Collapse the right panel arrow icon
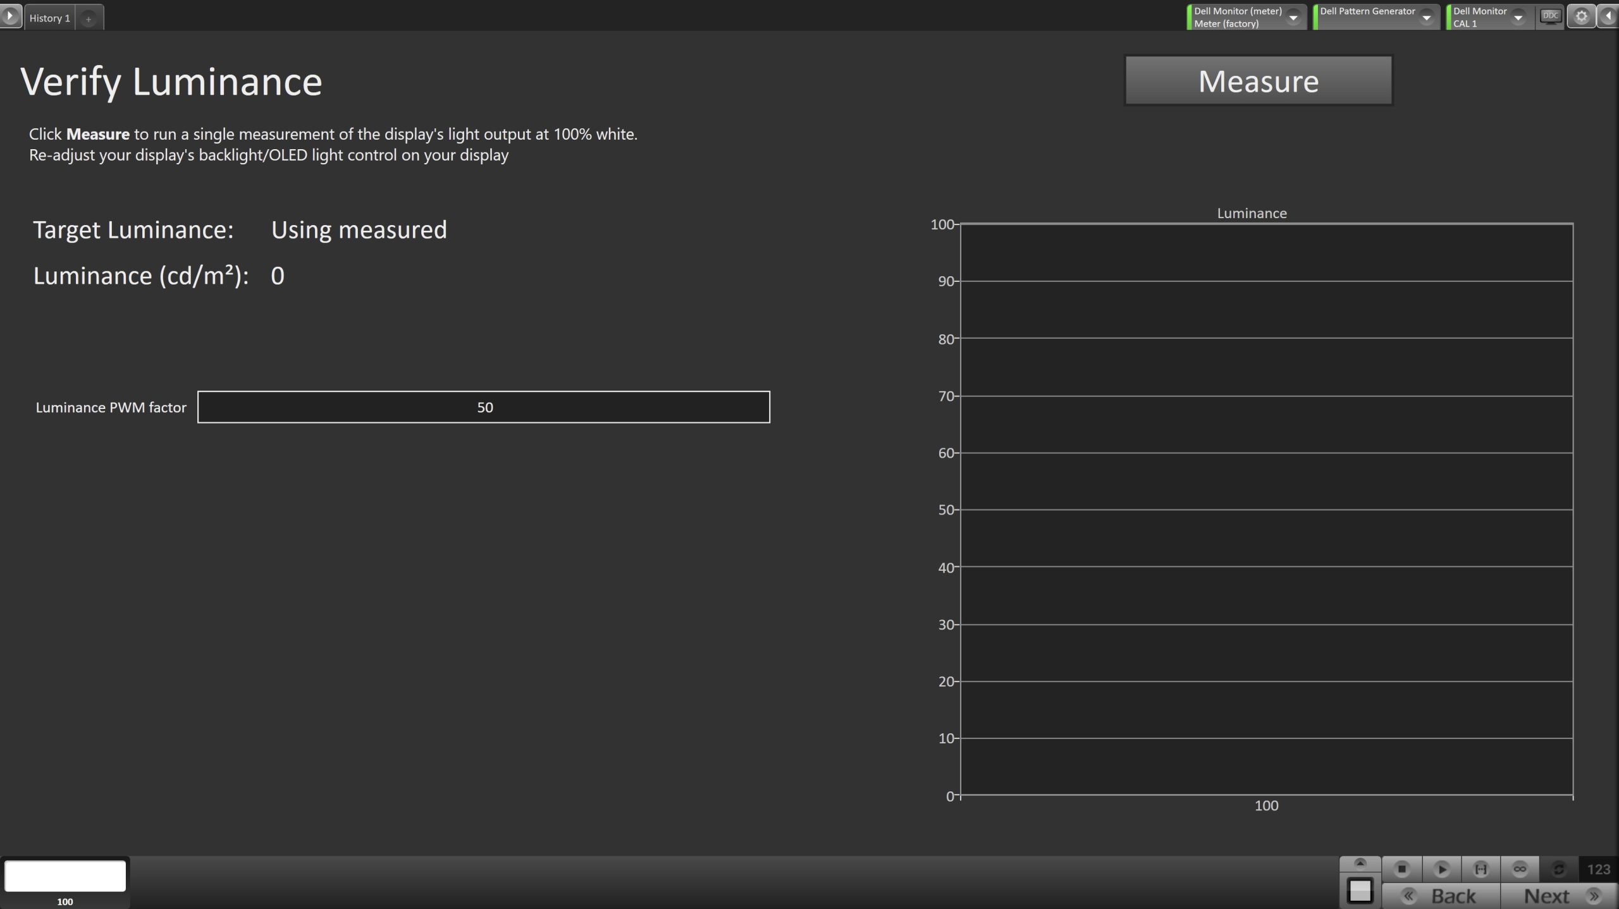This screenshot has width=1619, height=909. pos(1608,16)
